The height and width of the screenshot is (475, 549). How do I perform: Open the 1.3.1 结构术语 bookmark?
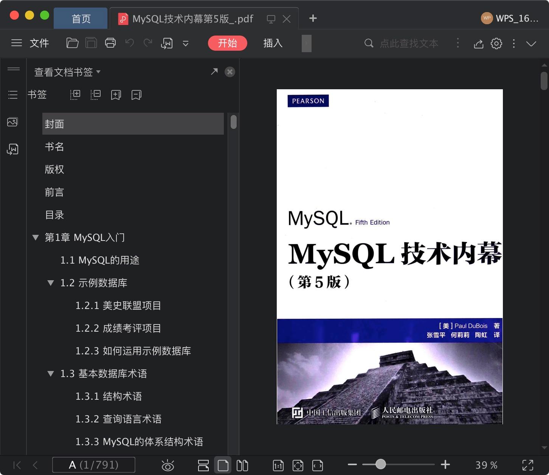(109, 396)
